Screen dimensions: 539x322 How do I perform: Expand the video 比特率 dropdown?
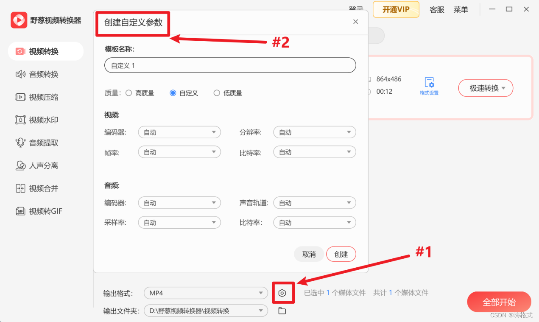click(x=315, y=152)
